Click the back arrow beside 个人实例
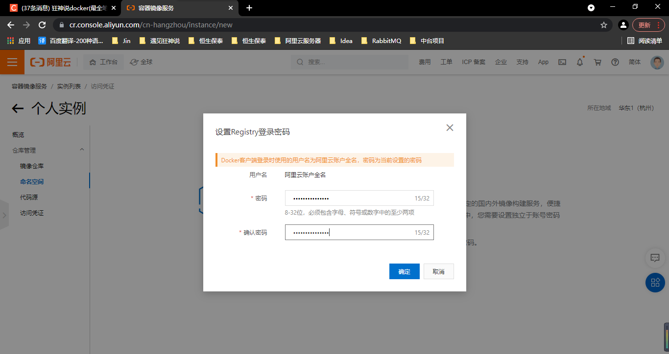 click(x=18, y=109)
